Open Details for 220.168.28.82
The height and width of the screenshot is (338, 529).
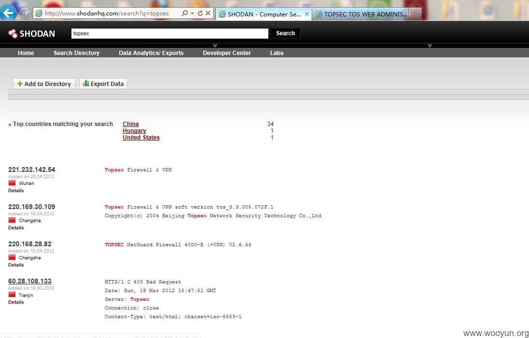click(x=16, y=265)
